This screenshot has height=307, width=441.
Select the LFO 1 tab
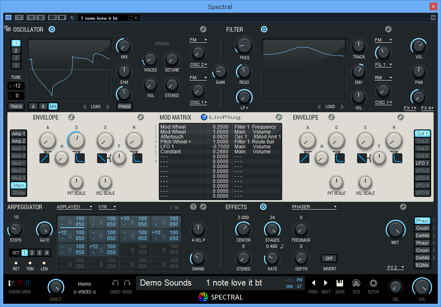tap(422, 163)
